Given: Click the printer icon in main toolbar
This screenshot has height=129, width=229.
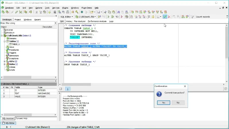Looking at the screenshot, I should click(x=68, y=12).
